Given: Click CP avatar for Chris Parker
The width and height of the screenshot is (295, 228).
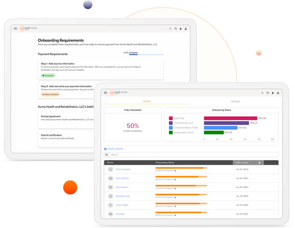Looking at the screenshot, I should click(x=110, y=187).
